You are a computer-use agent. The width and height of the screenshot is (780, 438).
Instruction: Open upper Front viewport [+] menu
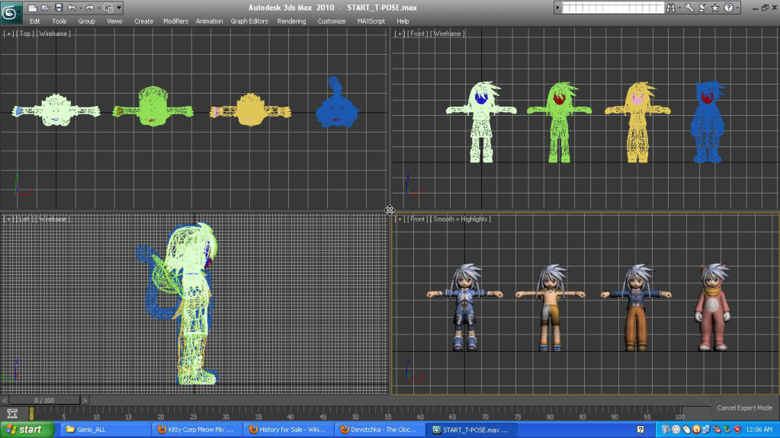(x=400, y=34)
